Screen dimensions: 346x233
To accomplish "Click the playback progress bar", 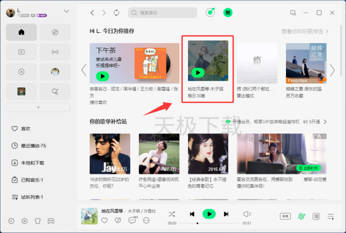I will coord(208,223).
